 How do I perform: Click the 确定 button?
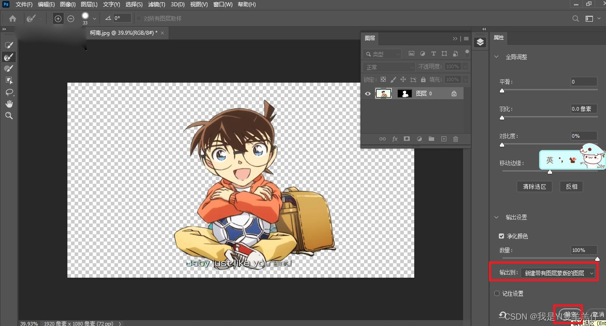pyautogui.click(x=571, y=315)
